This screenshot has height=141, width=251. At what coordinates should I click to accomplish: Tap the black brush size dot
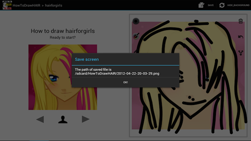(x=136, y=21)
